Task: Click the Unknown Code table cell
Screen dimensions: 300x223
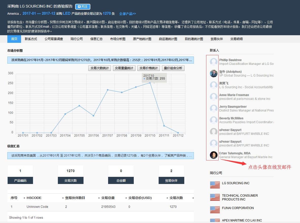Action: pyautogui.click(x=37, y=207)
